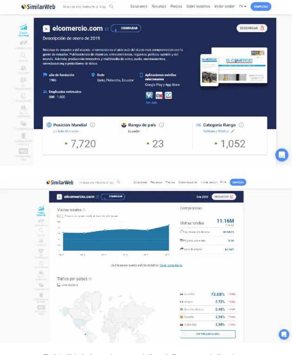Viewport: 293px width, 355px height.
Task: Click Ver 248 países más button
Action: pos(208,334)
